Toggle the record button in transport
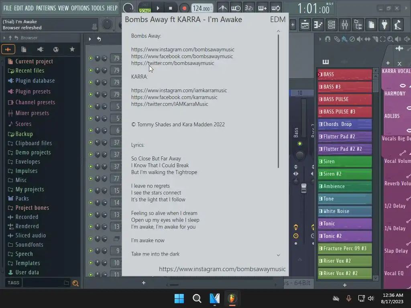This screenshot has width=411, height=308. 184,8
